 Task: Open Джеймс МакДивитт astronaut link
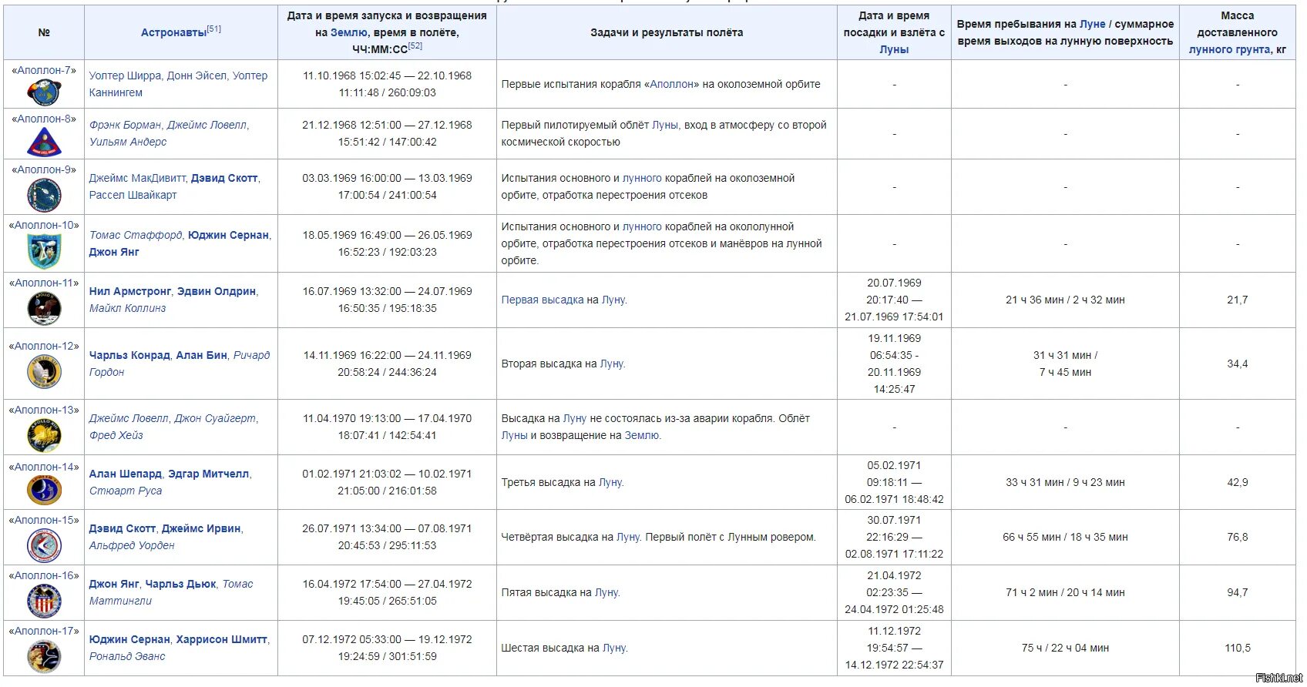click(x=137, y=178)
